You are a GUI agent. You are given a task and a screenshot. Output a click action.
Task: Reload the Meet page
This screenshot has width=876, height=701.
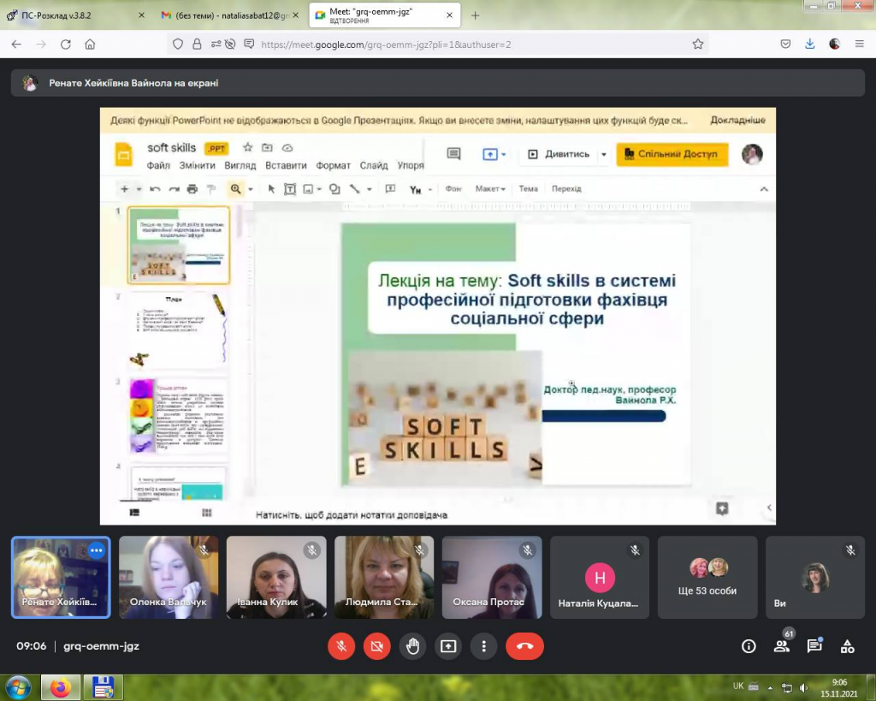click(65, 44)
